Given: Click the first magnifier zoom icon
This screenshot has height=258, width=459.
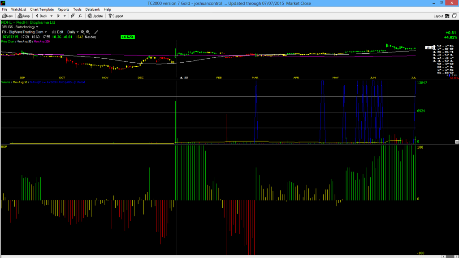Looking at the screenshot, I should (x=82, y=32).
